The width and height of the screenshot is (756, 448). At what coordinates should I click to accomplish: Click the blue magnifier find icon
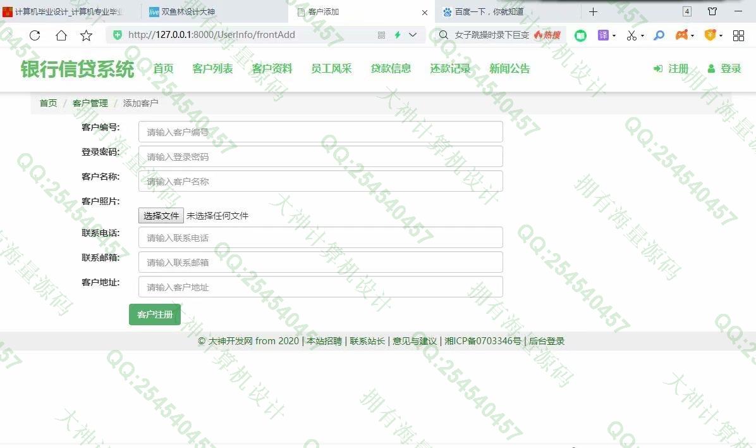659,35
